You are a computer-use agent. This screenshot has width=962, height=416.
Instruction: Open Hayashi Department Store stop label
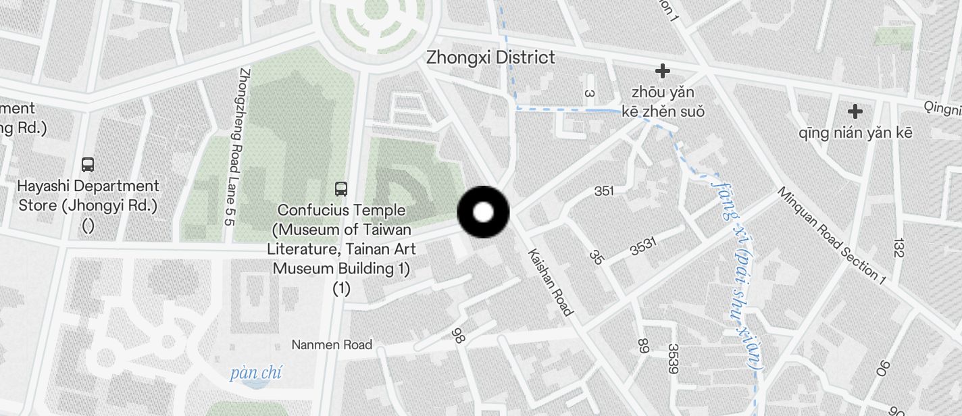tap(88, 205)
